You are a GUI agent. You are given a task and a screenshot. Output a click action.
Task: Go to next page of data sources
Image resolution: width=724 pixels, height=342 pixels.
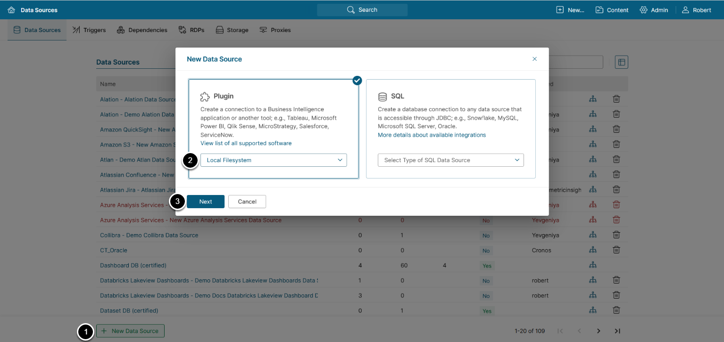[x=599, y=331]
